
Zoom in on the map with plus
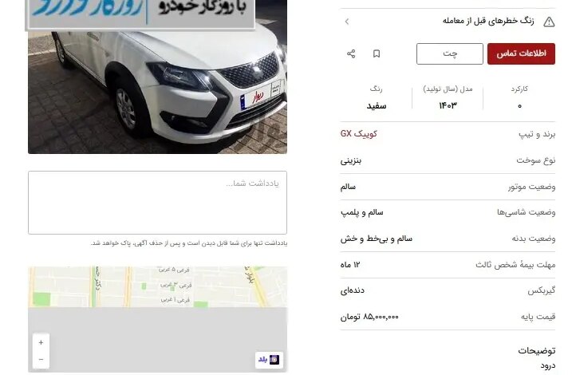41,342
